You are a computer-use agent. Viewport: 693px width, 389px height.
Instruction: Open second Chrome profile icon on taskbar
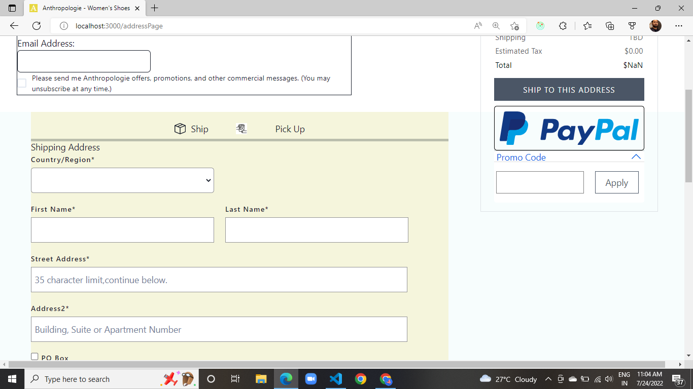[x=386, y=379]
